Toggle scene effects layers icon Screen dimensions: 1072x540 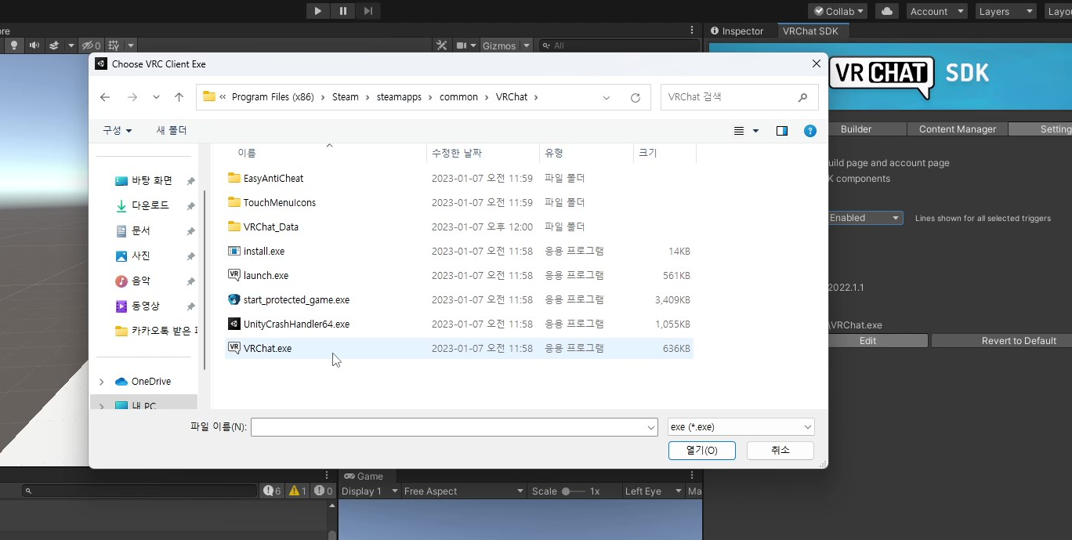point(56,45)
